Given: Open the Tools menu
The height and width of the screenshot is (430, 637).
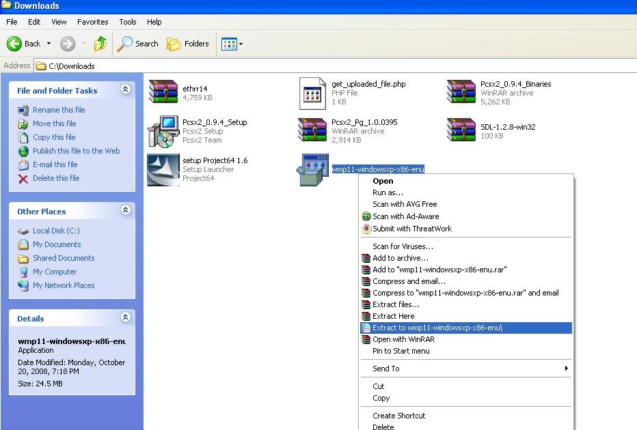Looking at the screenshot, I should [x=128, y=22].
